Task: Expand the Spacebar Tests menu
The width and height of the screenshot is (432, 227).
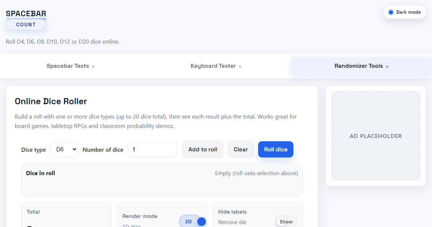Action: pyautogui.click(x=71, y=66)
